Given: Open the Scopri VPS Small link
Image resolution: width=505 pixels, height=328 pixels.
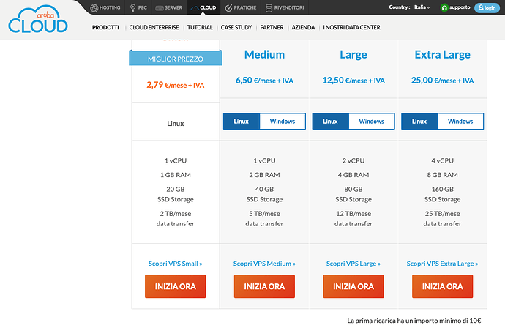Looking at the screenshot, I should tap(175, 264).
